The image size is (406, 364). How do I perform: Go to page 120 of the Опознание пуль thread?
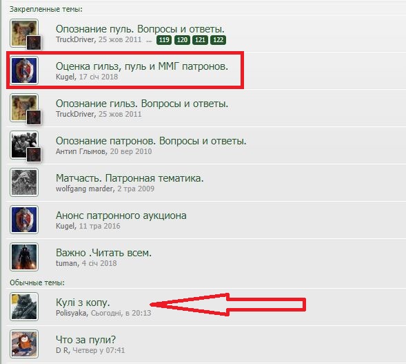tap(182, 39)
